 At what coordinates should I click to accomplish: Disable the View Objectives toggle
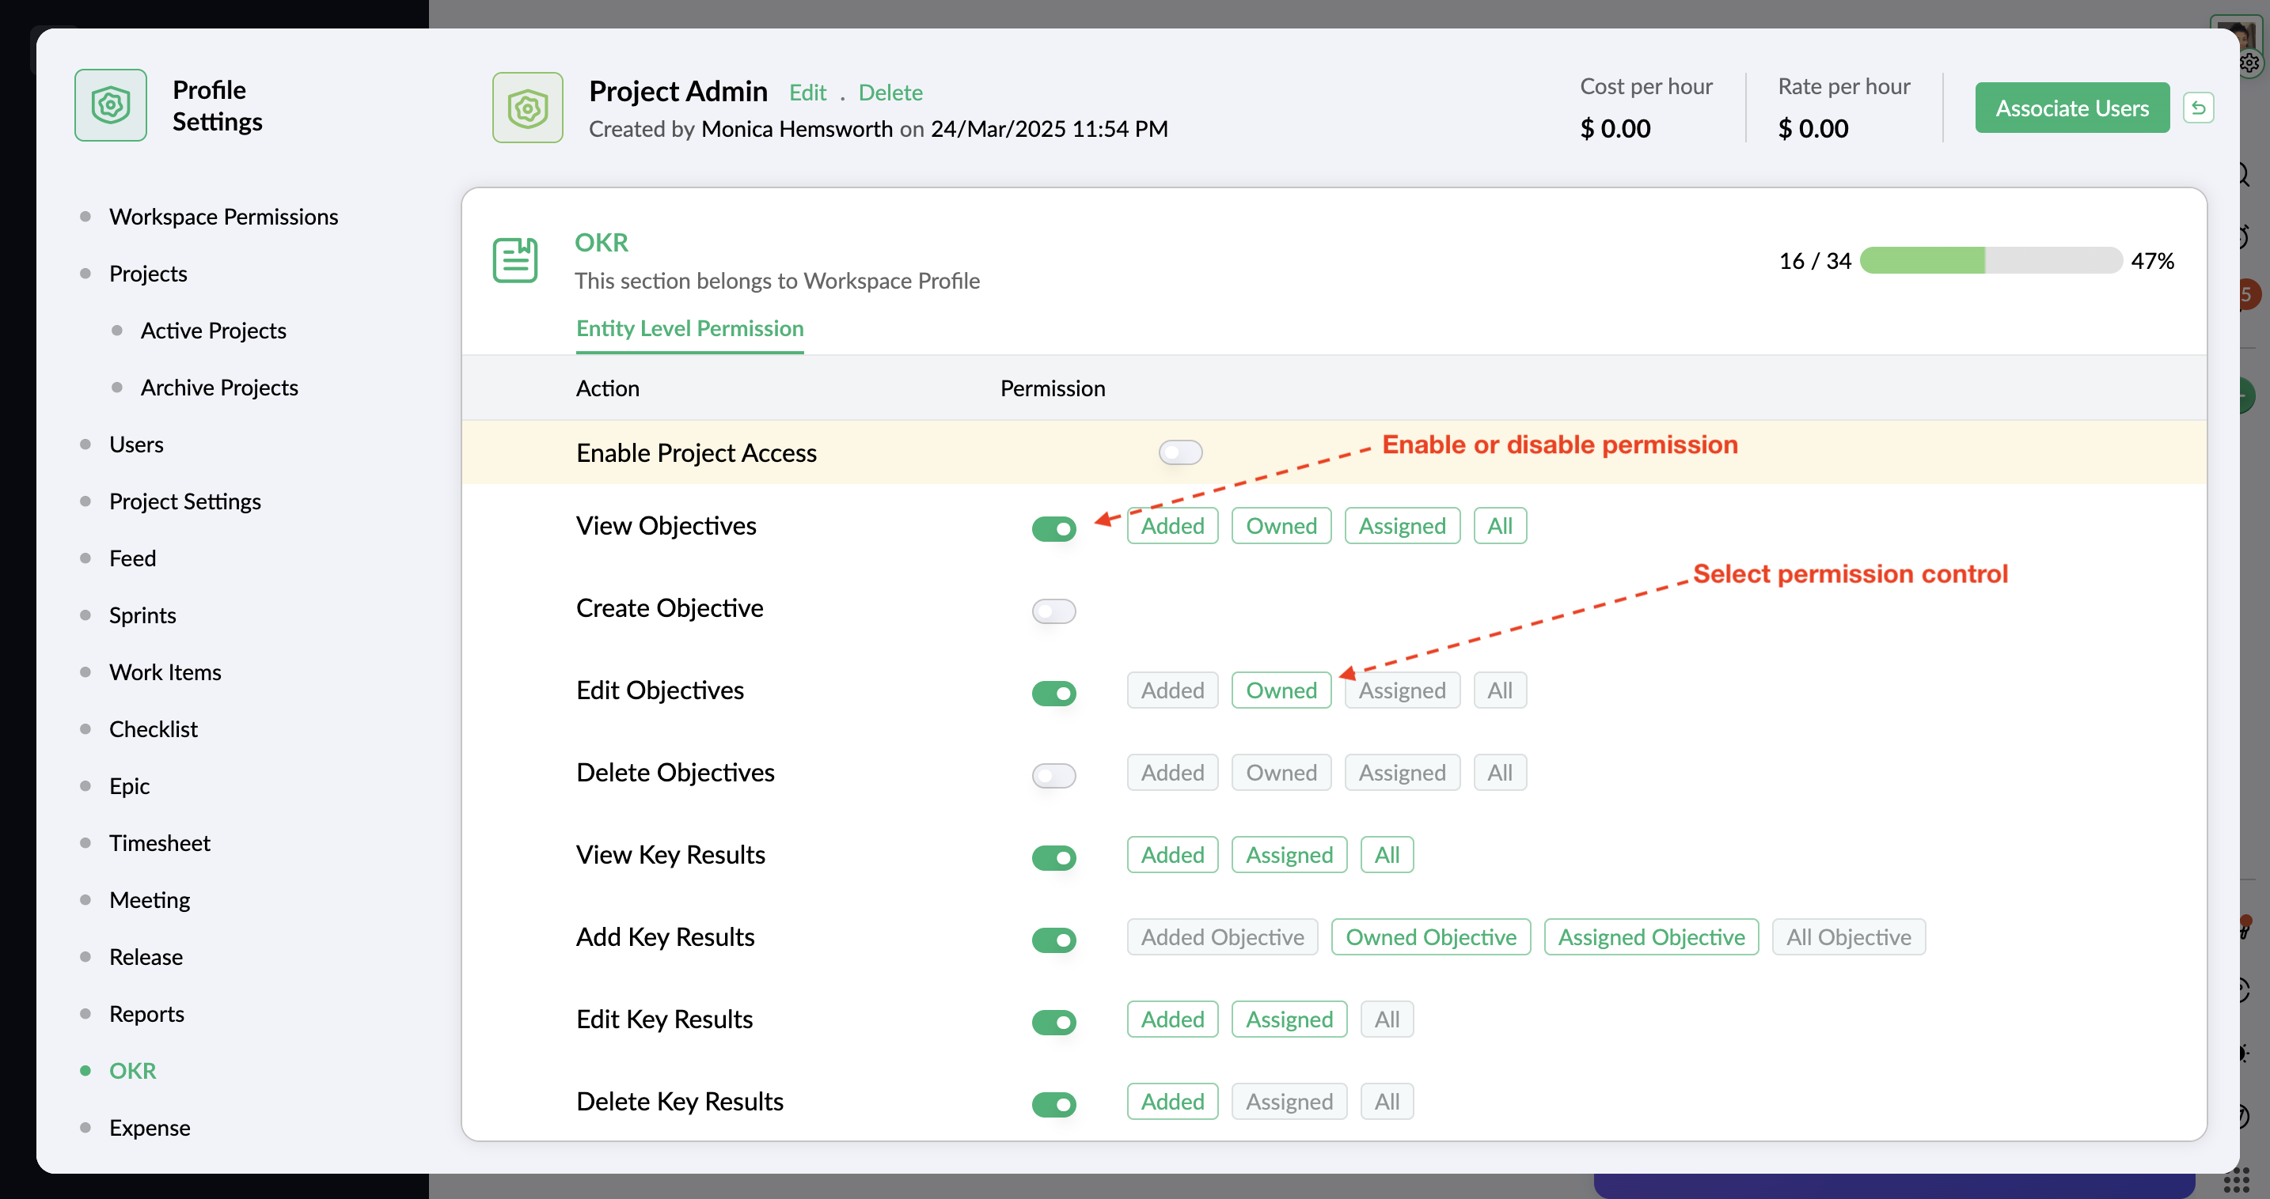(x=1053, y=528)
